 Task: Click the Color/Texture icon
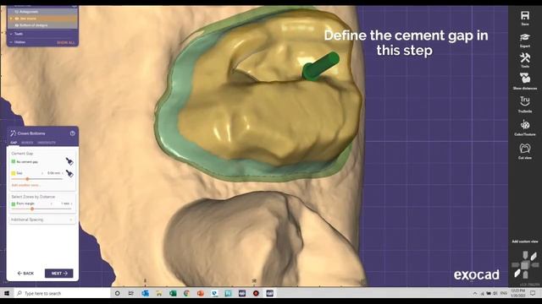tap(525, 124)
